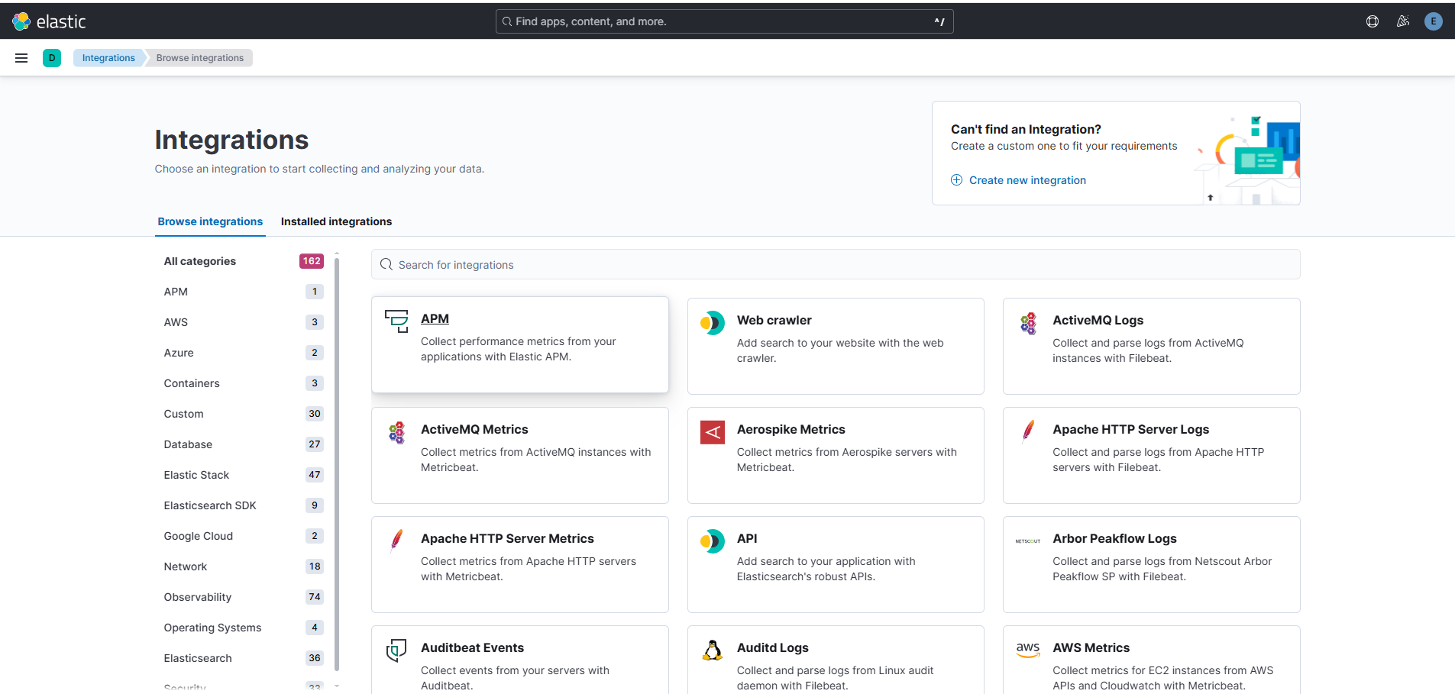This screenshot has height=694, width=1455.
Task: Switch to the Installed integrations tab
Action: point(336,221)
